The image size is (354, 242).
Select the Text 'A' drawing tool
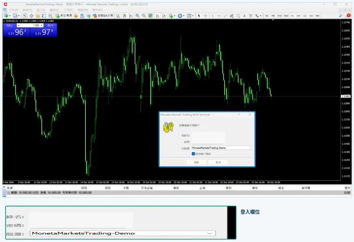[244, 16]
